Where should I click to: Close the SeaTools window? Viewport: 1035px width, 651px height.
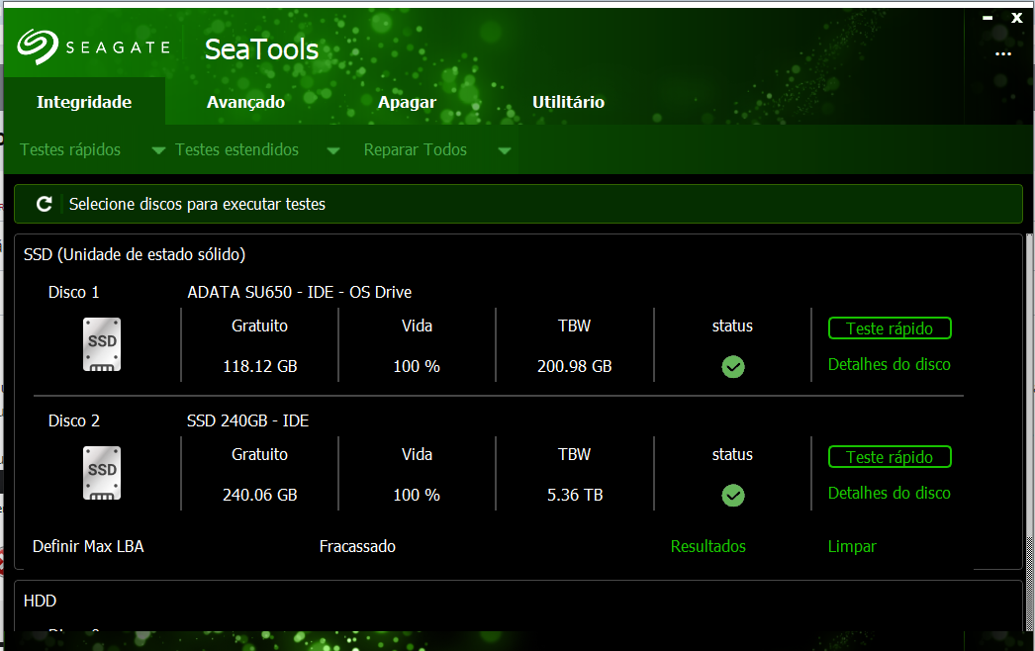click(1016, 18)
